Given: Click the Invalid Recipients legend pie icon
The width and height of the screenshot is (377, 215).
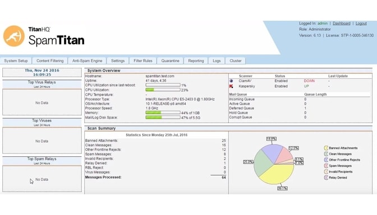Looking at the screenshot, I should tap(326, 172).
